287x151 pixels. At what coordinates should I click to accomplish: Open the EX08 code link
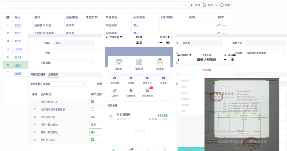click(x=18, y=73)
